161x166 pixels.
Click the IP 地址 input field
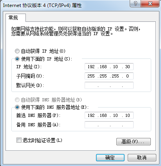[x=109, y=67]
